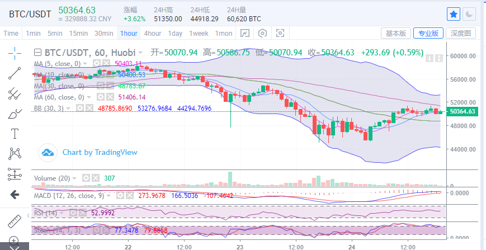Screen dimensions: 486x250
Task: Switch to 专业版 professional chart version
Action: point(428,33)
